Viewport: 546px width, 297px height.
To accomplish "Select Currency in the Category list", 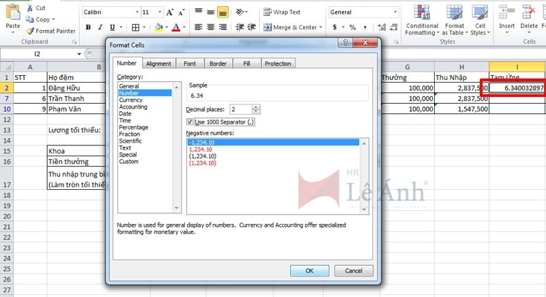I will pos(130,100).
